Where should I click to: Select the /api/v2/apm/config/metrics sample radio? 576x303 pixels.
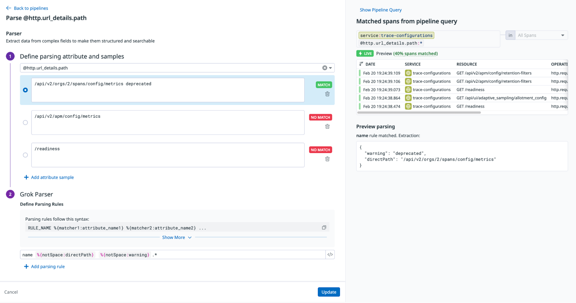pyautogui.click(x=25, y=123)
